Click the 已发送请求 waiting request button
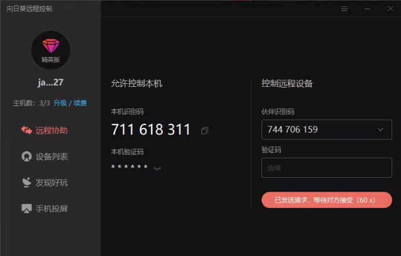Viewport: 401px width, 256px height. click(326, 200)
